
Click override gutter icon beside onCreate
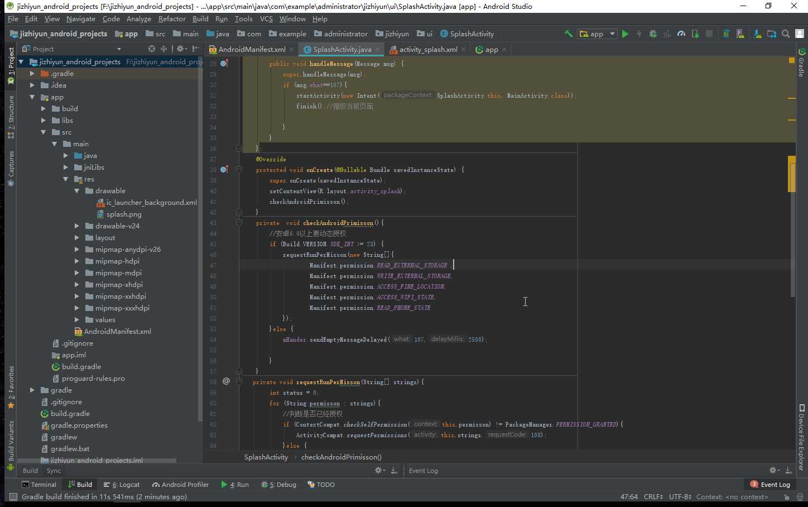point(224,169)
